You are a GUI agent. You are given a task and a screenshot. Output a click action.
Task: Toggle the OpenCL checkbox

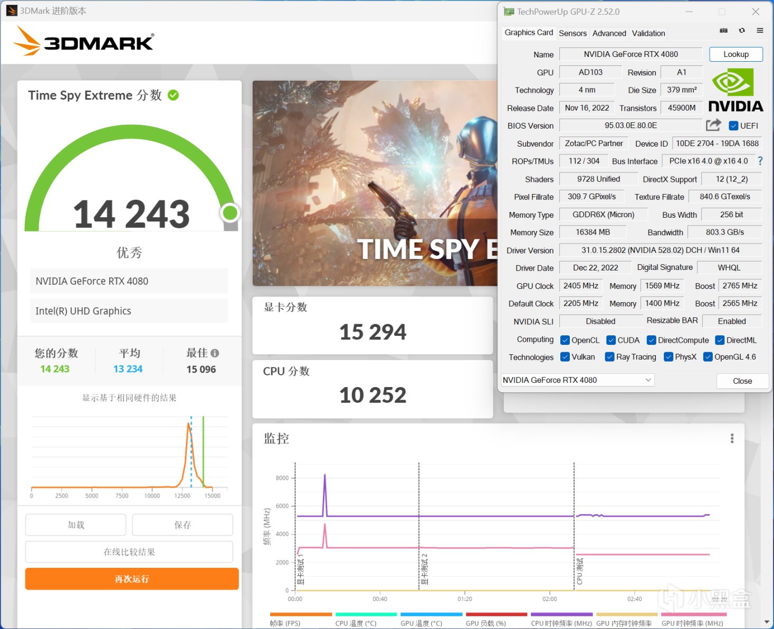tap(565, 340)
